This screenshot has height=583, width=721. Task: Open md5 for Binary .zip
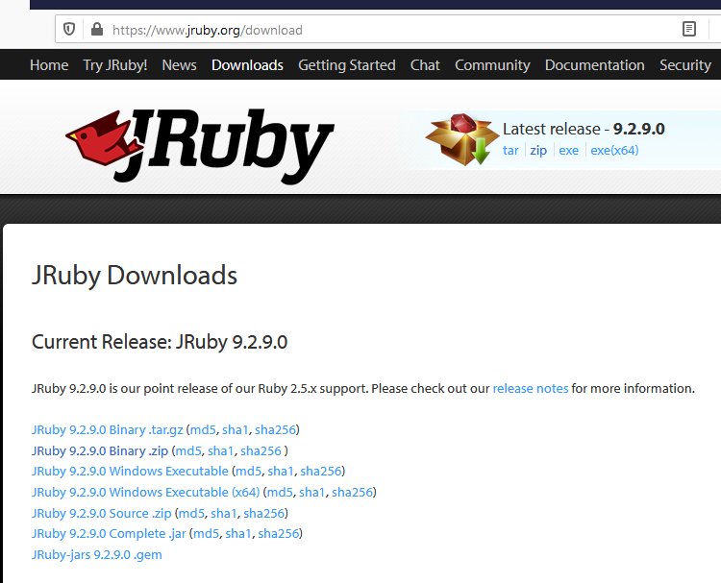click(x=188, y=451)
